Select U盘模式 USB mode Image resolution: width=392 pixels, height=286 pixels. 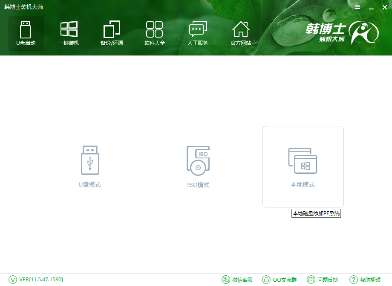pyautogui.click(x=89, y=166)
